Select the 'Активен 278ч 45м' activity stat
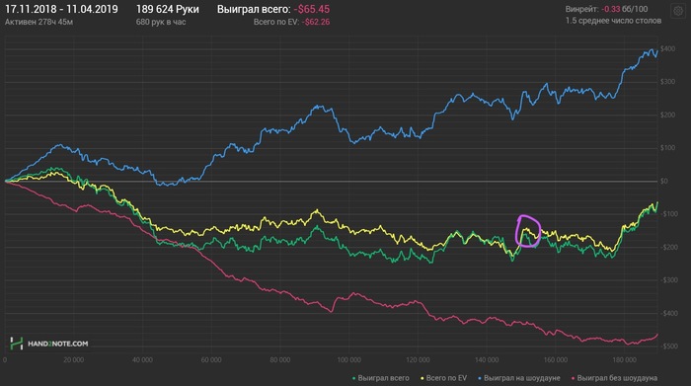This screenshot has height=386, width=691. (38, 22)
